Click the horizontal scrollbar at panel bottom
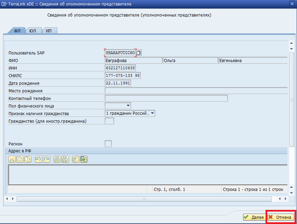The image size is (297, 224). click(x=144, y=199)
